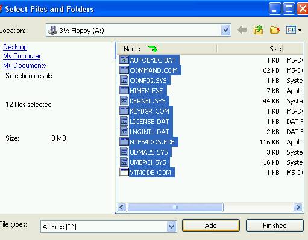
Task: Minimize the Select Files and Folders window
Action: (x=275, y=9)
